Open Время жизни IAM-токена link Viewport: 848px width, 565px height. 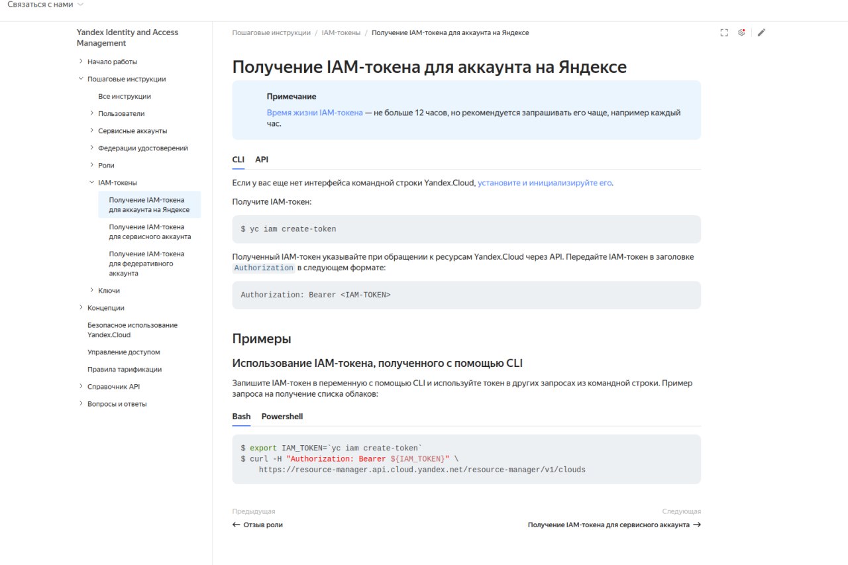point(315,113)
